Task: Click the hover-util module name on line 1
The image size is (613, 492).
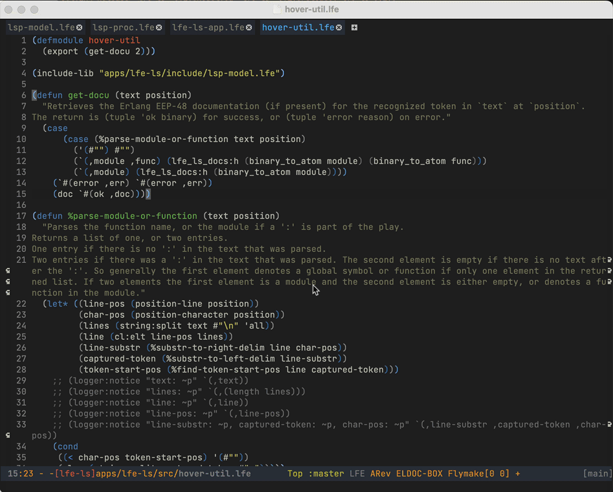Action: point(114,40)
